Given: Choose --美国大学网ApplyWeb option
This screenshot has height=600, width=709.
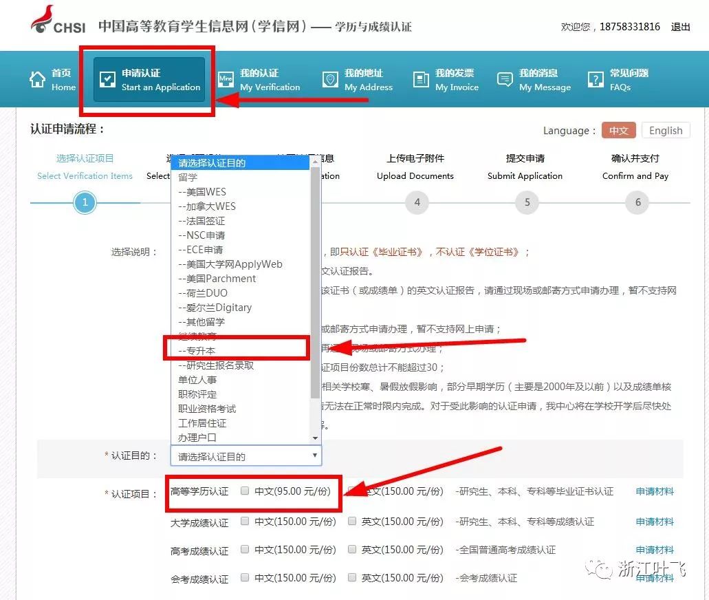Looking at the screenshot, I should pos(241,264).
